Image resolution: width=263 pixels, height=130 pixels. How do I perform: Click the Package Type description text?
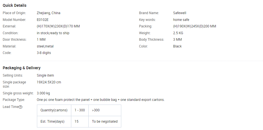(x=101, y=100)
